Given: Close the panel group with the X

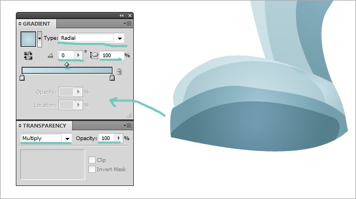Looking at the screenshot, I should coord(130,16).
